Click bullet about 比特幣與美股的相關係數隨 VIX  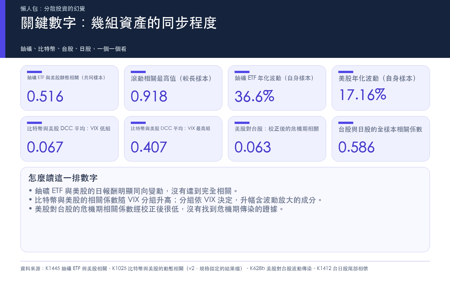[x=176, y=200]
